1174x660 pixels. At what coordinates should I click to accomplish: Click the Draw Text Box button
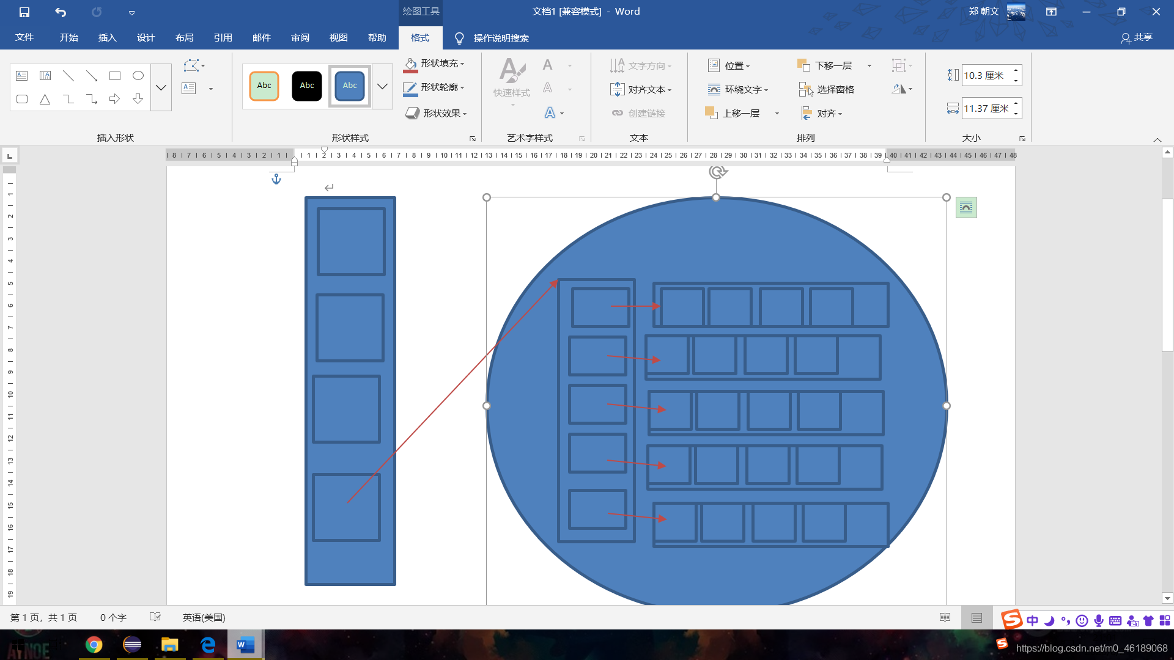[x=189, y=89]
